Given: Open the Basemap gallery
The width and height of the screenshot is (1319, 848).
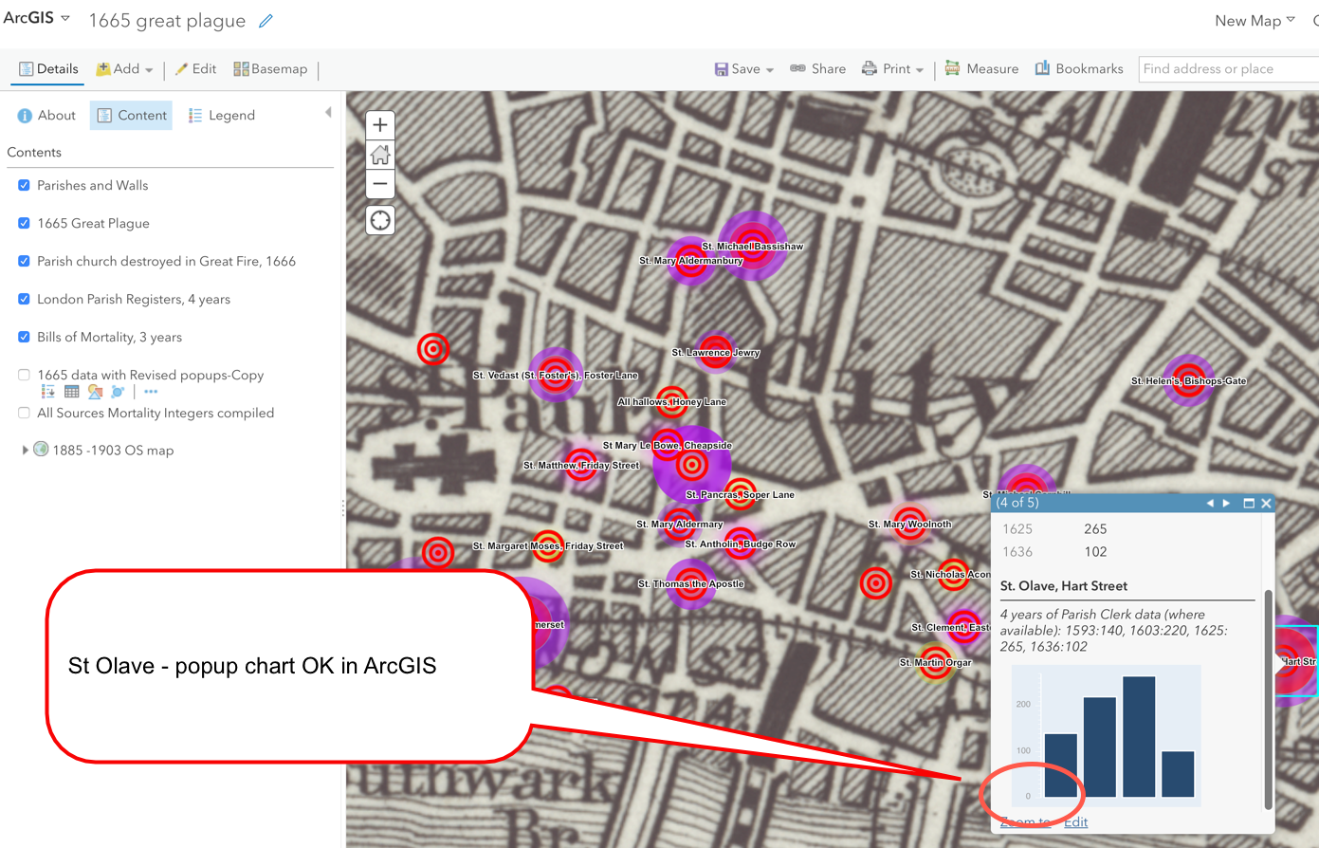Looking at the screenshot, I should [x=270, y=68].
